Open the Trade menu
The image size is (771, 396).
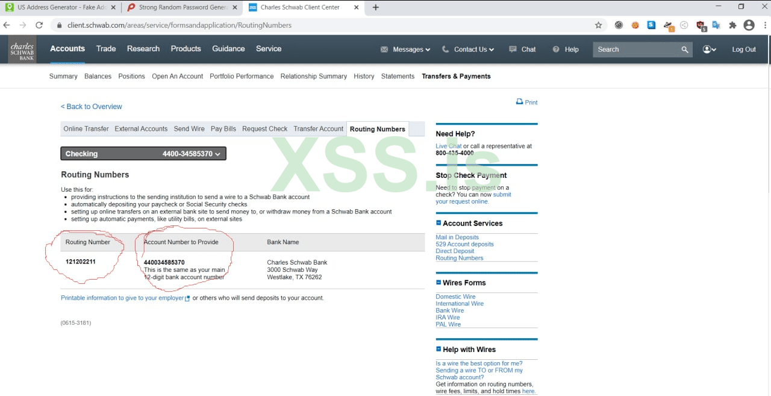click(x=106, y=49)
